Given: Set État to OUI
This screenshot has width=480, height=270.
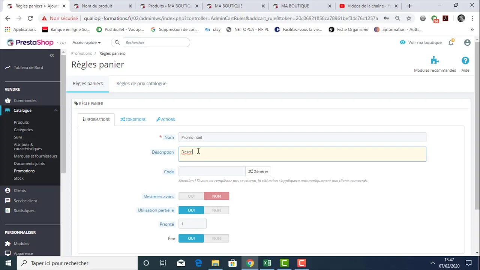Looking at the screenshot, I should tap(191, 238).
